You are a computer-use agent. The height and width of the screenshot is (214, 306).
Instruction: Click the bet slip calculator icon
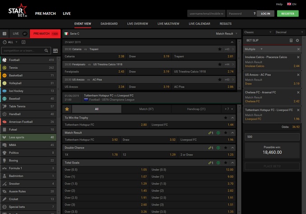tap(291, 40)
